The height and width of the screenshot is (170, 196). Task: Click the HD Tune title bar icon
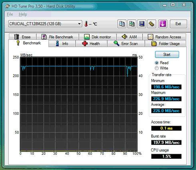pyautogui.click(x=8, y=6)
